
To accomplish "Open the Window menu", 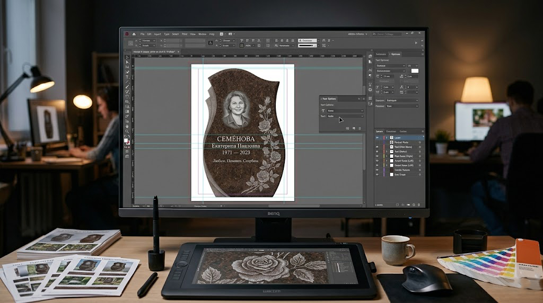I will pos(202,34).
